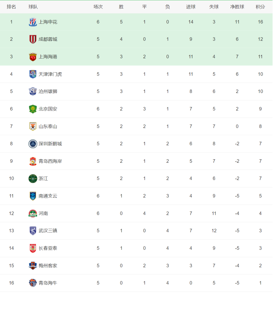This screenshot has height=334, width=273.
Task: Open the 长春亚泰 team name link
Action: pyautogui.click(x=48, y=248)
